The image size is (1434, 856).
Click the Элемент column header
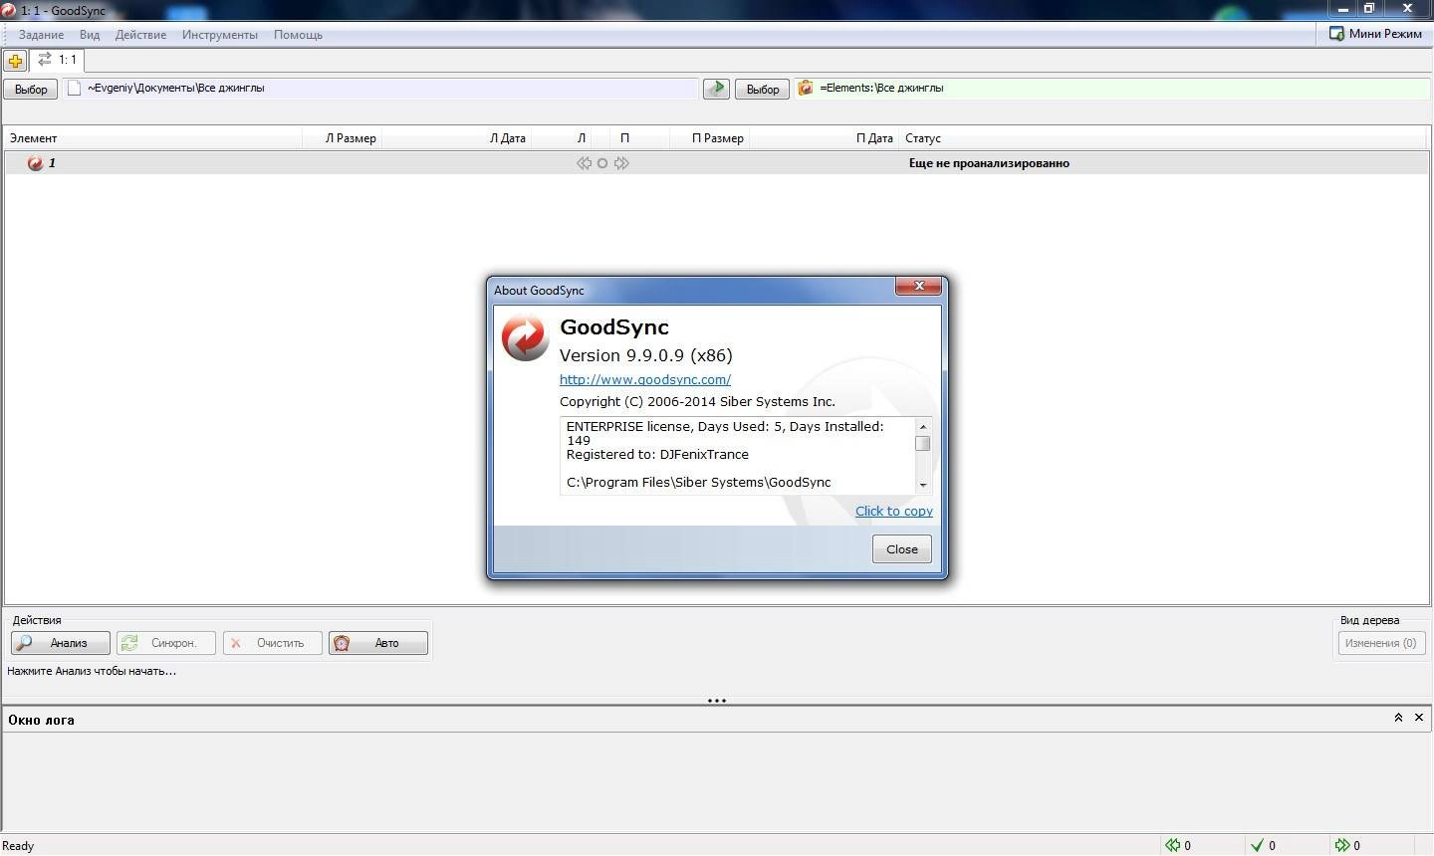coord(152,138)
